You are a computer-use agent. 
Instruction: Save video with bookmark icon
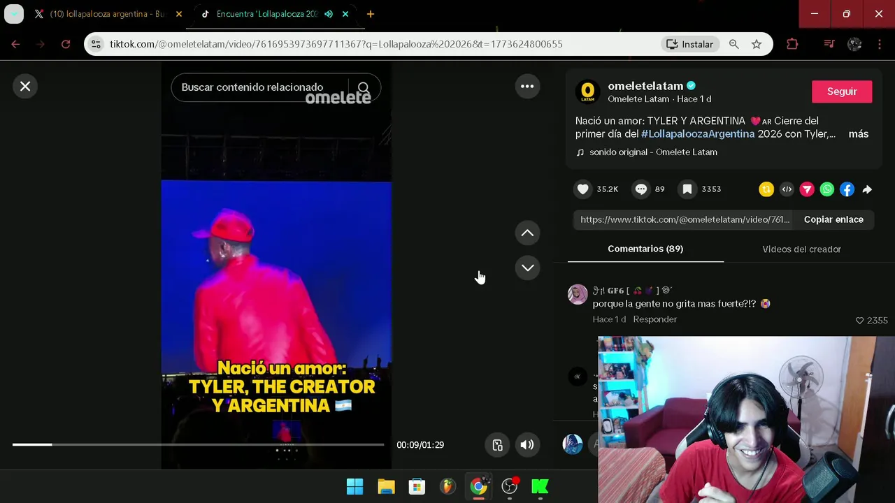687,189
